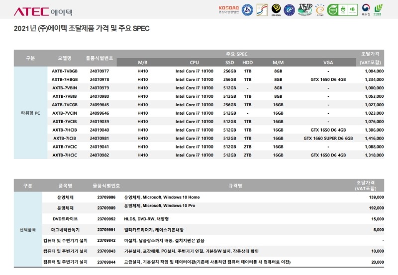Select model name AXTB-7VCIB
This screenshot has height=275, width=398.
65,122
